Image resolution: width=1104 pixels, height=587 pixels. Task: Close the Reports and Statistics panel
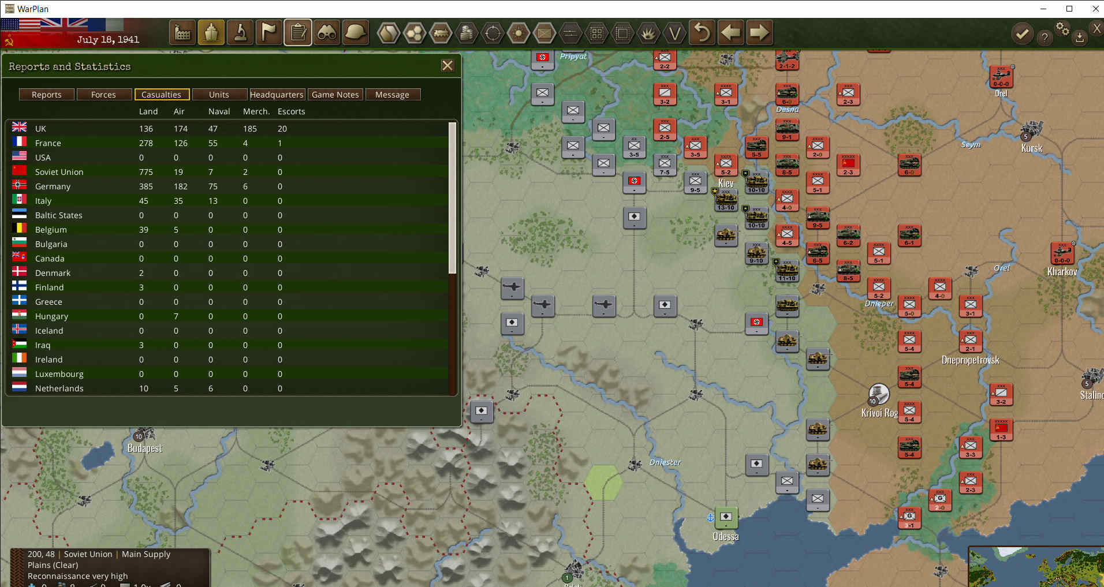(447, 66)
